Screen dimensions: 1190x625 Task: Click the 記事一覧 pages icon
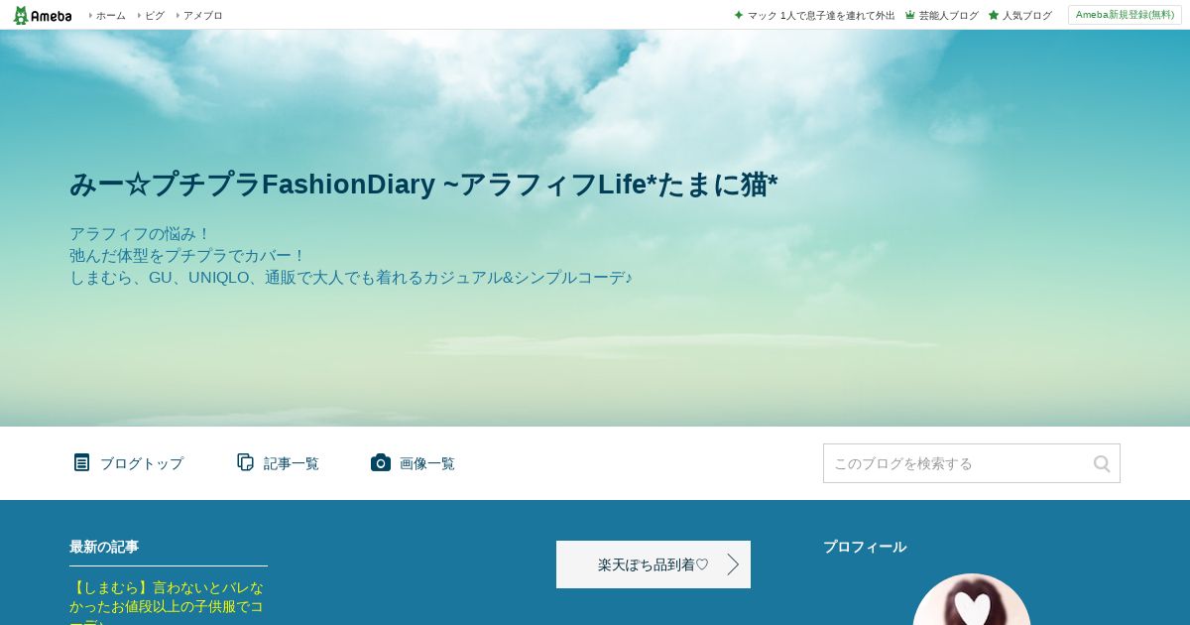(245, 462)
